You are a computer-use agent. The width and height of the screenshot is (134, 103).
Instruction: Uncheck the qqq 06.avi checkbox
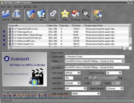coord(10,32)
